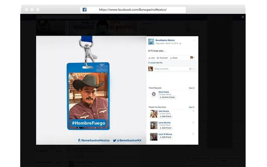The width and height of the screenshot is (267, 167).
Task: Open the '51 people' likes list
Action: (152, 63)
